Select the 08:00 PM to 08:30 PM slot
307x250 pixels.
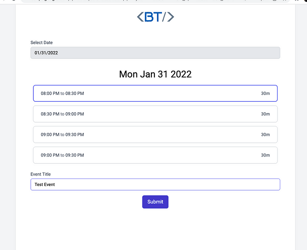(x=155, y=93)
